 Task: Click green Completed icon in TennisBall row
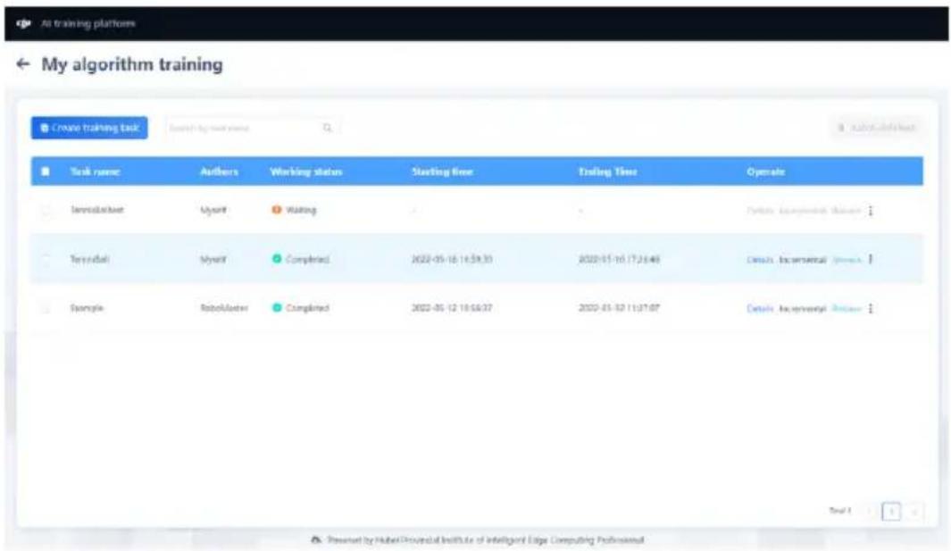(x=277, y=259)
